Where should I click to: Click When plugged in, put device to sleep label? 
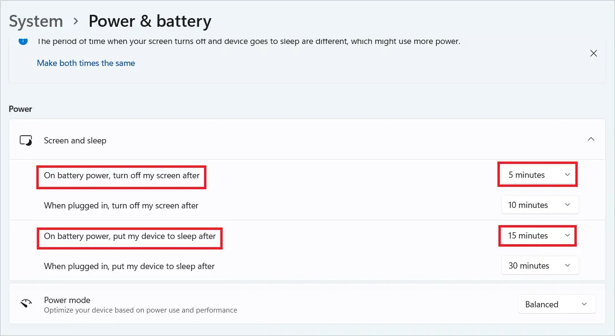coord(129,266)
